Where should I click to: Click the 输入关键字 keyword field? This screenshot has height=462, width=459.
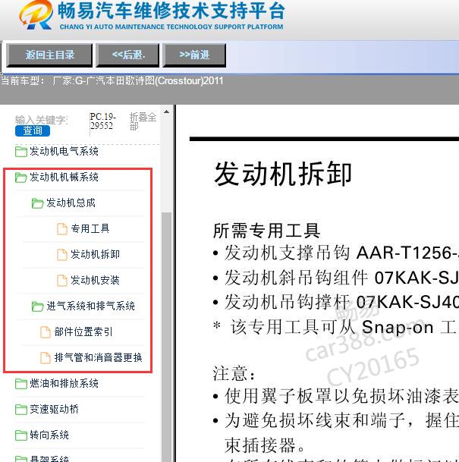pos(41,120)
